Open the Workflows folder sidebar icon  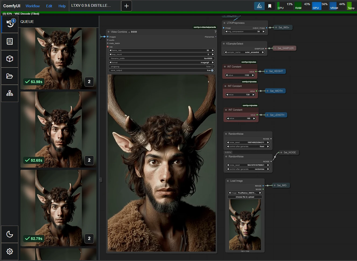coord(10,76)
